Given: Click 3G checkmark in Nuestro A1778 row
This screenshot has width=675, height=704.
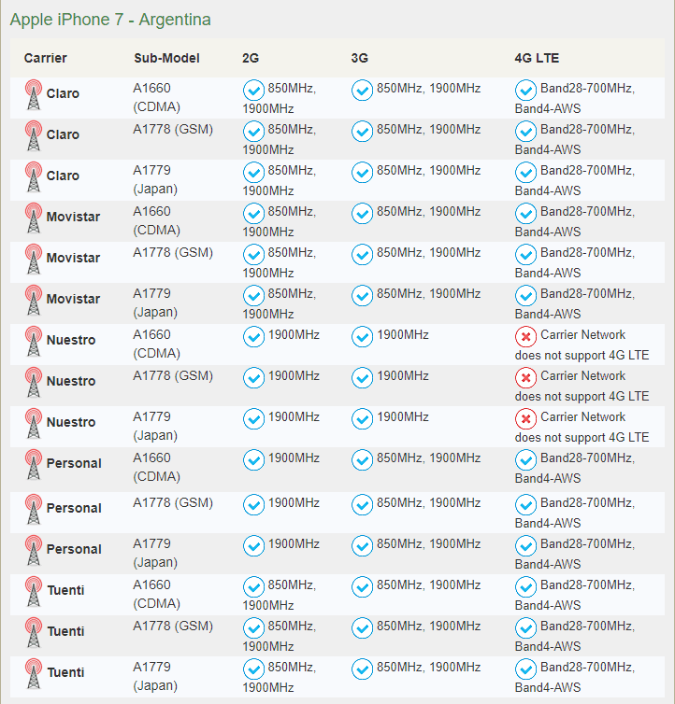Looking at the screenshot, I should (x=362, y=377).
